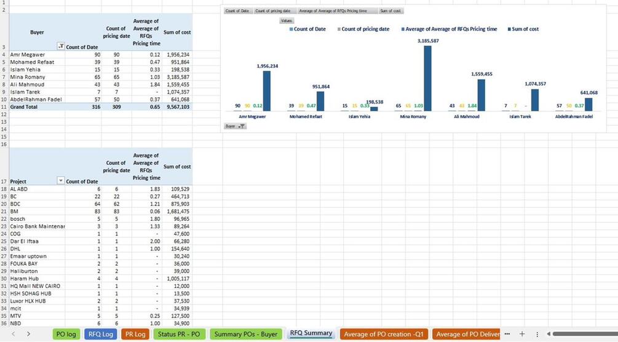Open the Status PR - PO tab
This screenshot has height=342, width=618.
pyautogui.click(x=179, y=334)
